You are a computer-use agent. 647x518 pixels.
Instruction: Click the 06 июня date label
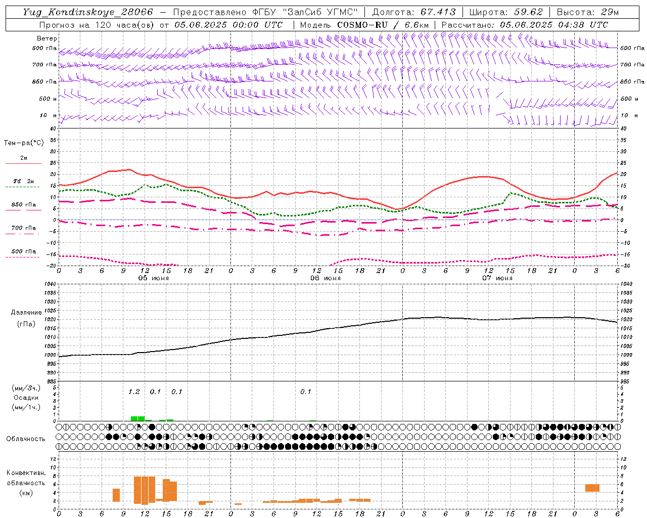(326, 278)
